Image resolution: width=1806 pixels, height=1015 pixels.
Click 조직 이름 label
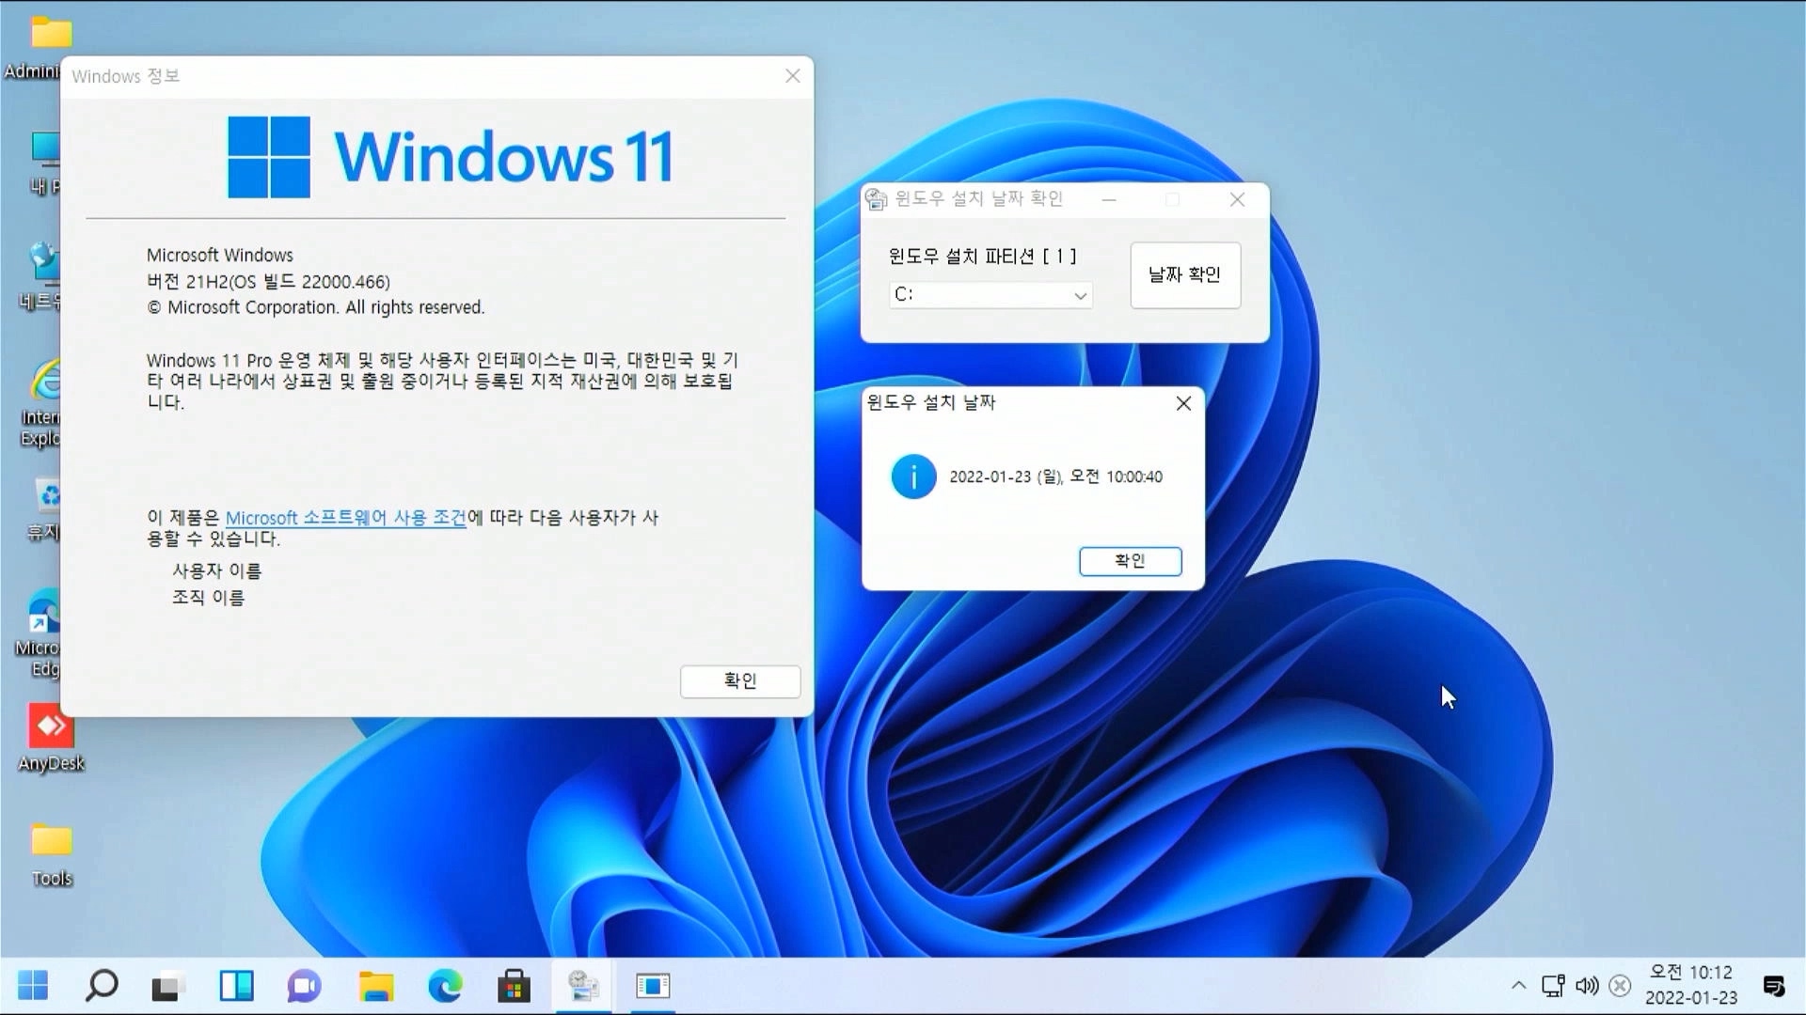click(x=208, y=598)
